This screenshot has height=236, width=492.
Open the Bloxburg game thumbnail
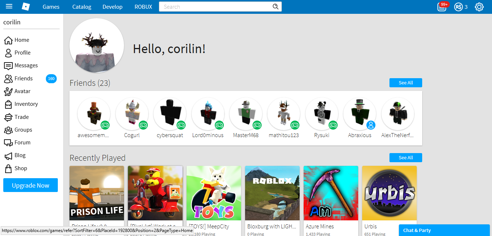tap(272, 193)
